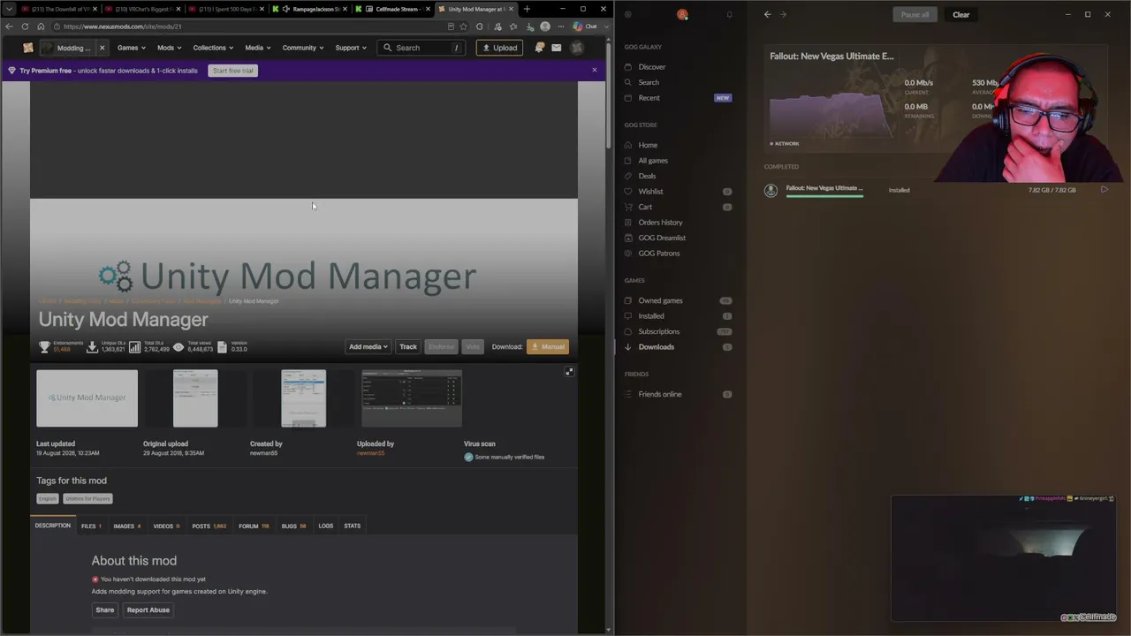Open a new browser tab

(x=527, y=9)
